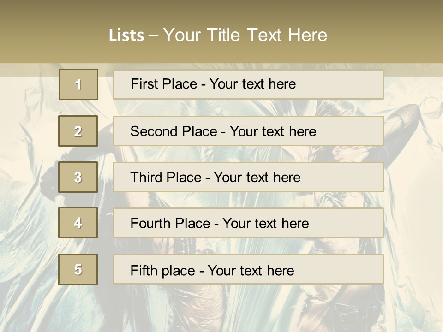Select the number 4 square
Image resolution: width=443 pixels, height=332 pixels.
(x=78, y=223)
